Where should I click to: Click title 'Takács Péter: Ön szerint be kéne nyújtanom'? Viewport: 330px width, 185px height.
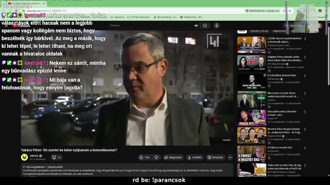point(69,150)
